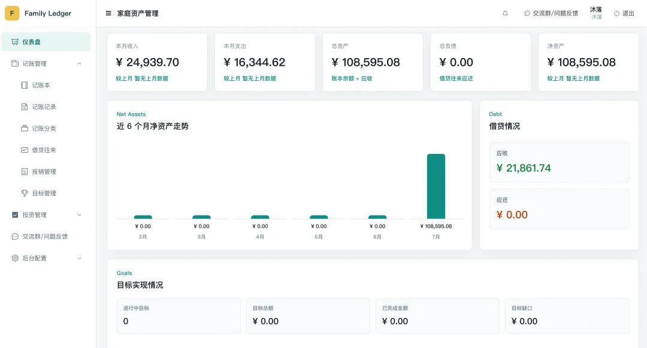Open the 仪表盘 menu item
The width and height of the screenshot is (647, 348).
(46, 42)
